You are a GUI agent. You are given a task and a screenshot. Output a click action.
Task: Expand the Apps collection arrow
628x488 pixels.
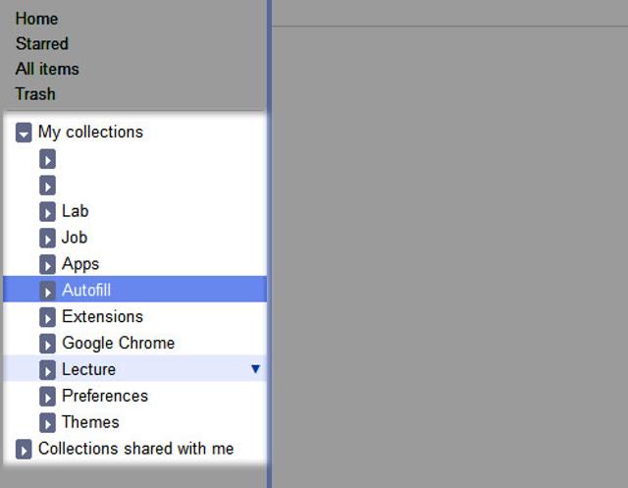pyautogui.click(x=47, y=264)
